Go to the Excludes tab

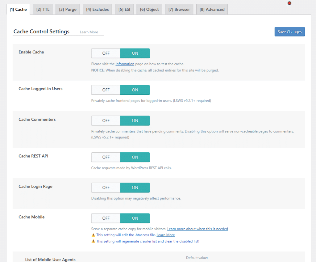click(97, 9)
